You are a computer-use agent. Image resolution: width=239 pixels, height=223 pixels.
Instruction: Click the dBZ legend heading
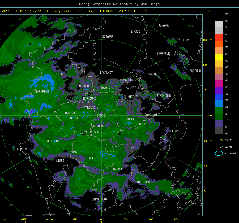(x=225, y=14)
